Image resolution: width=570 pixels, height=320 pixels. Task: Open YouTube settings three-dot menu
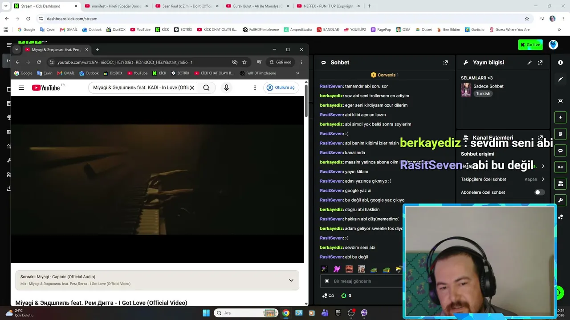pyautogui.click(x=255, y=88)
